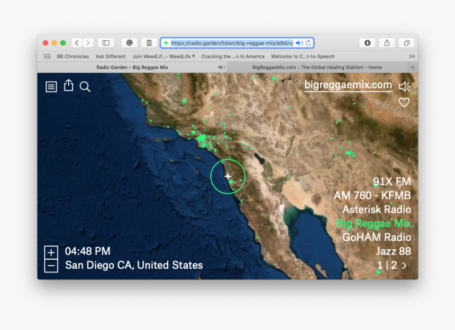Focus the radio.garden address bar
This screenshot has width=455, height=330.
point(232,43)
